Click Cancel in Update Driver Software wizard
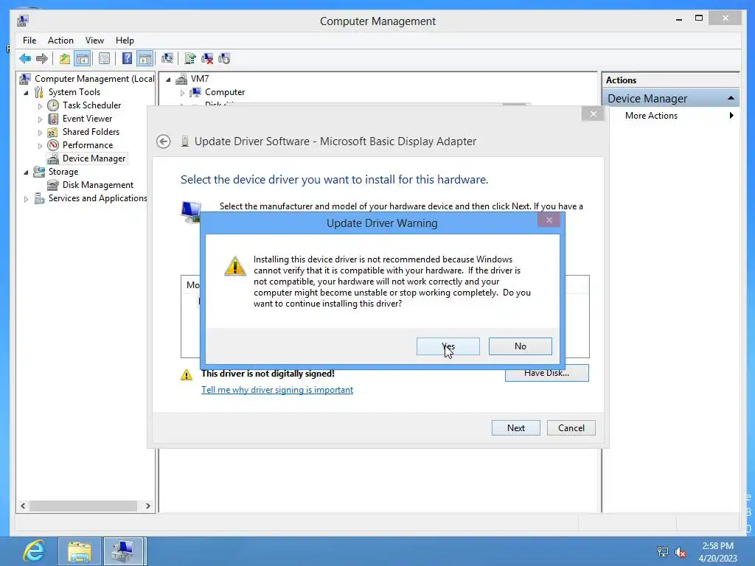The width and height of the screenshot is (755, 566). click(x=571, y=428)
